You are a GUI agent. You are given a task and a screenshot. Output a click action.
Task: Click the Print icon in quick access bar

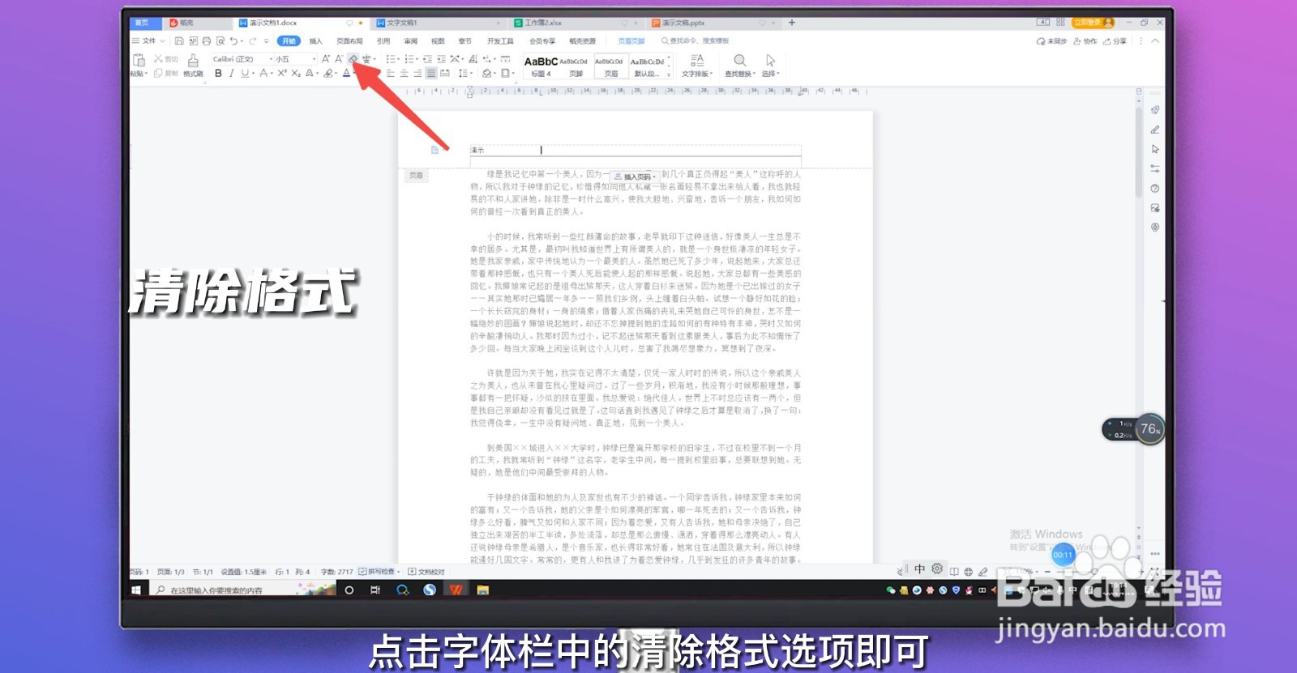coord(206,40)
